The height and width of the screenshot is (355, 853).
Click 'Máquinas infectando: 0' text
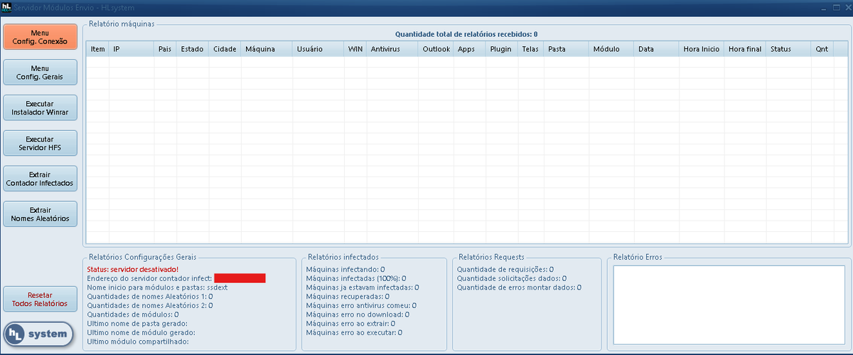point(345,269)
